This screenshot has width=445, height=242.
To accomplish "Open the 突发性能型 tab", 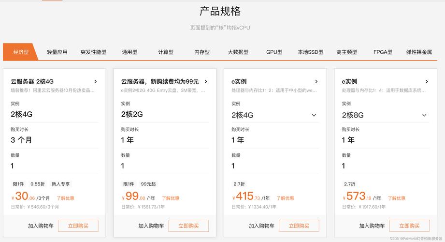I will click(93, 52).
